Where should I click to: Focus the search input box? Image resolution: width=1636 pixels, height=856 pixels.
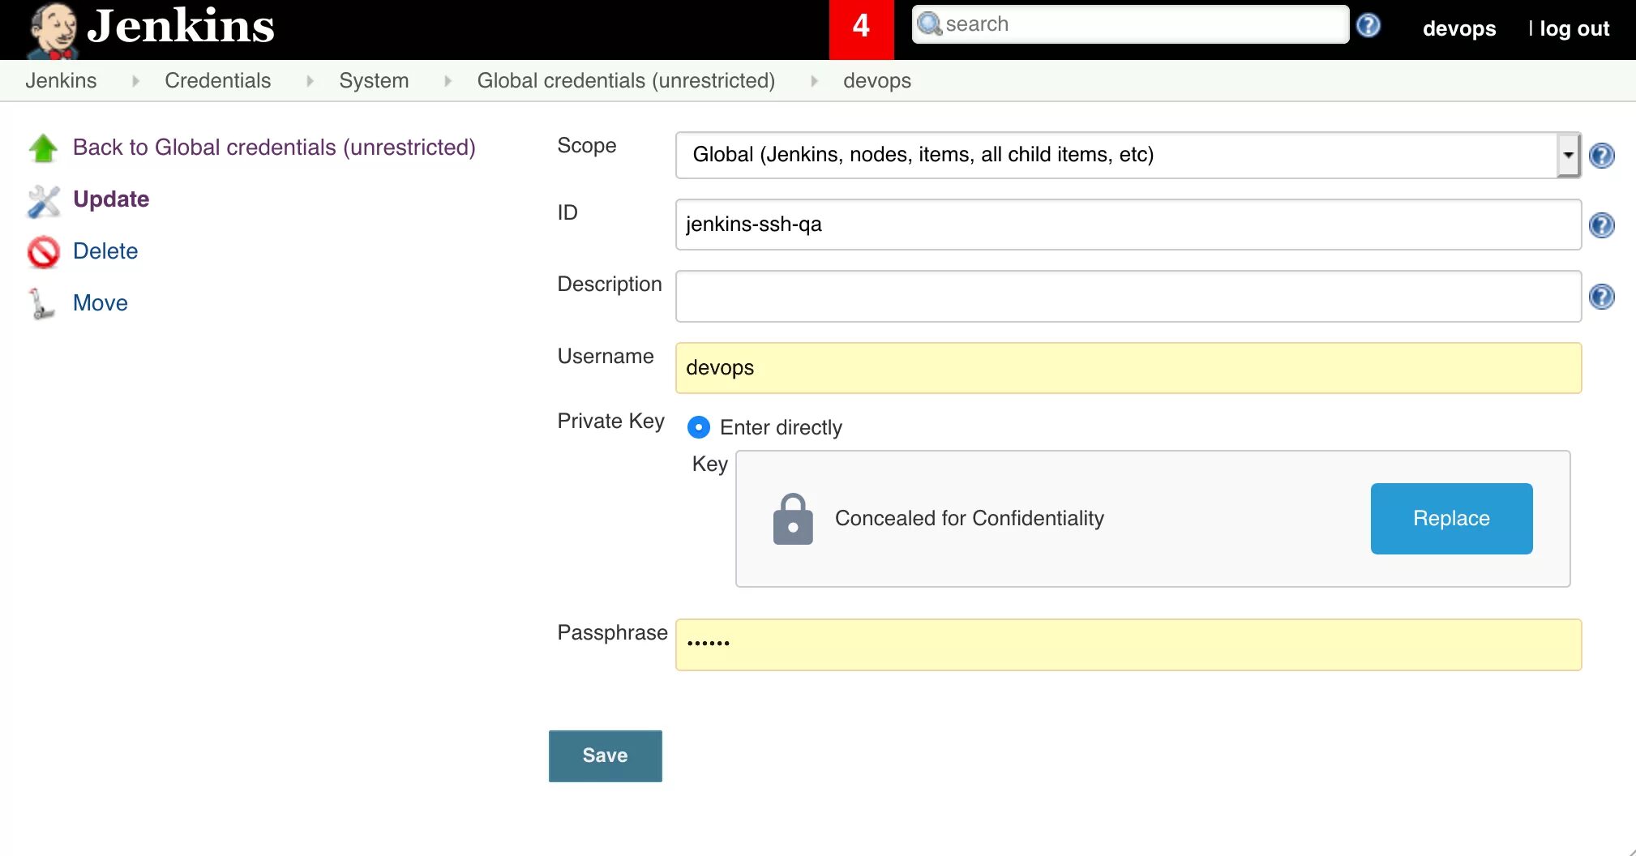[1130, 24]
